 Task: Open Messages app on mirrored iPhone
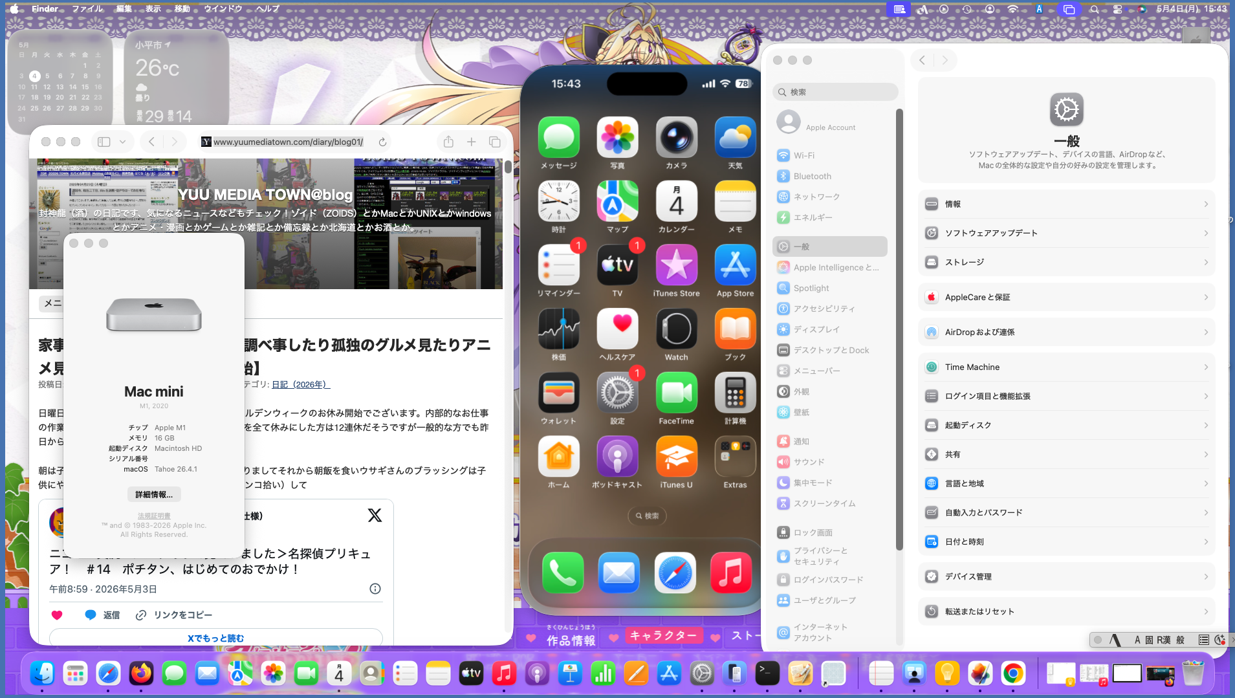[559, 137]
